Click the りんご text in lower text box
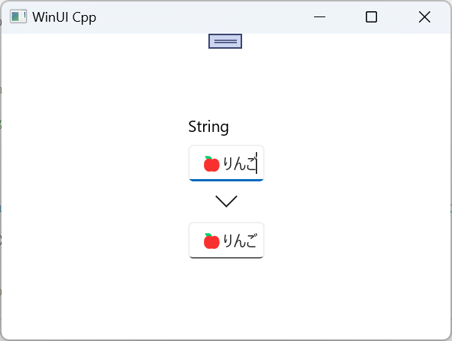This screenshot has height=341, width=452. [238, 241]
